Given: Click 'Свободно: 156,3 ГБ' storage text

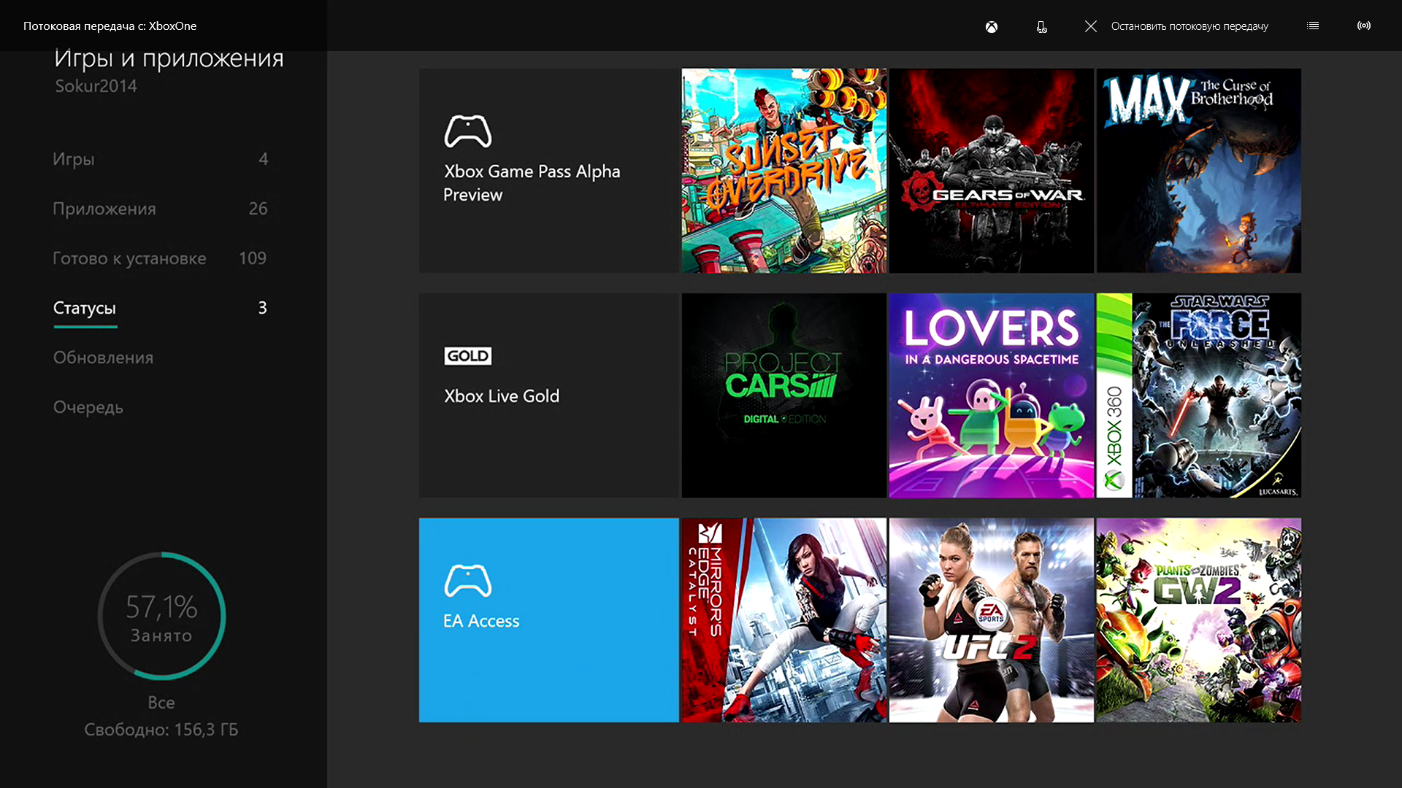Looking at the screenshot, I should coord(161,730).
